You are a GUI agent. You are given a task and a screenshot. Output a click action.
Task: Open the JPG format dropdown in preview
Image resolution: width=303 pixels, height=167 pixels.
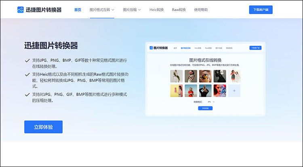click(x=211, y=102)
